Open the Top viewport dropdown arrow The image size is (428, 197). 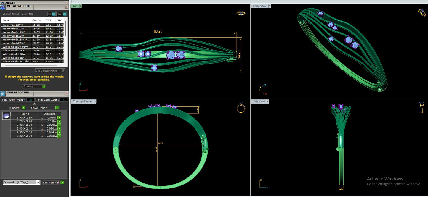(81, 6)
